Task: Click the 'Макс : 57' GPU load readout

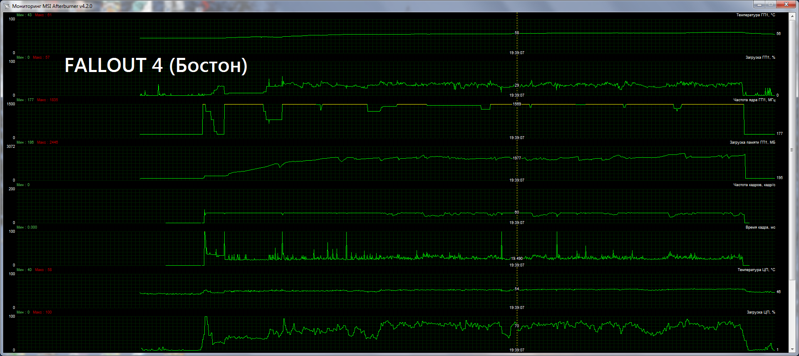Action: pos(41,57)
